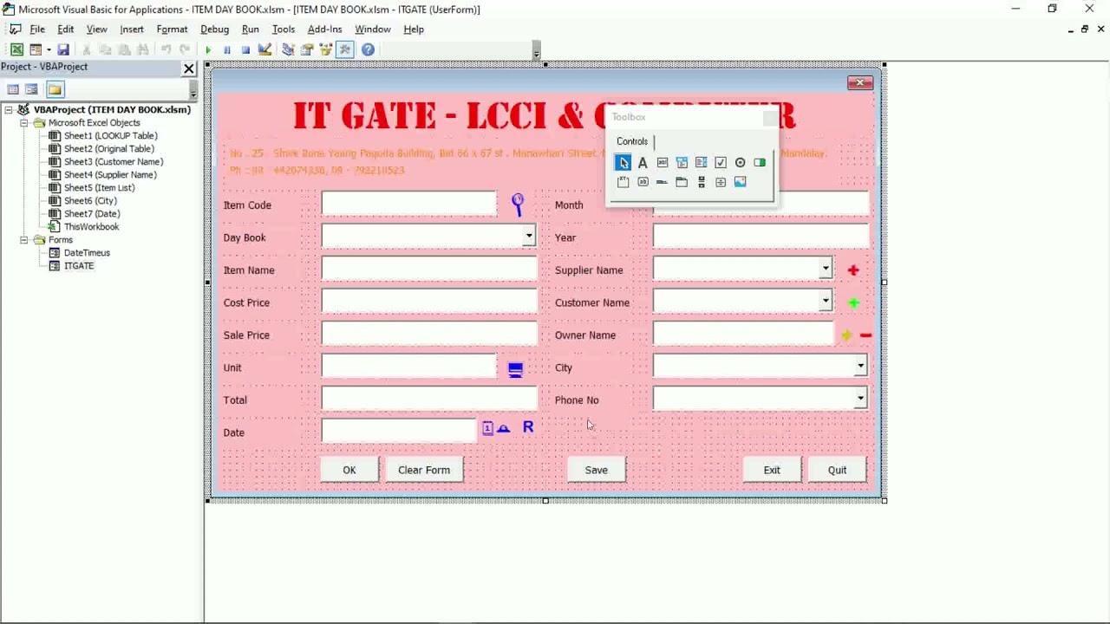Image resolution: width=1110 pixels, height=624 pixels.
Task: Toggle Design Mode icon in toolbar
Action: click(x=264, y=50)
